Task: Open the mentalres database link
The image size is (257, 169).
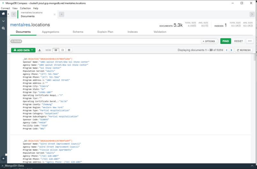Action: click(20, 25)
